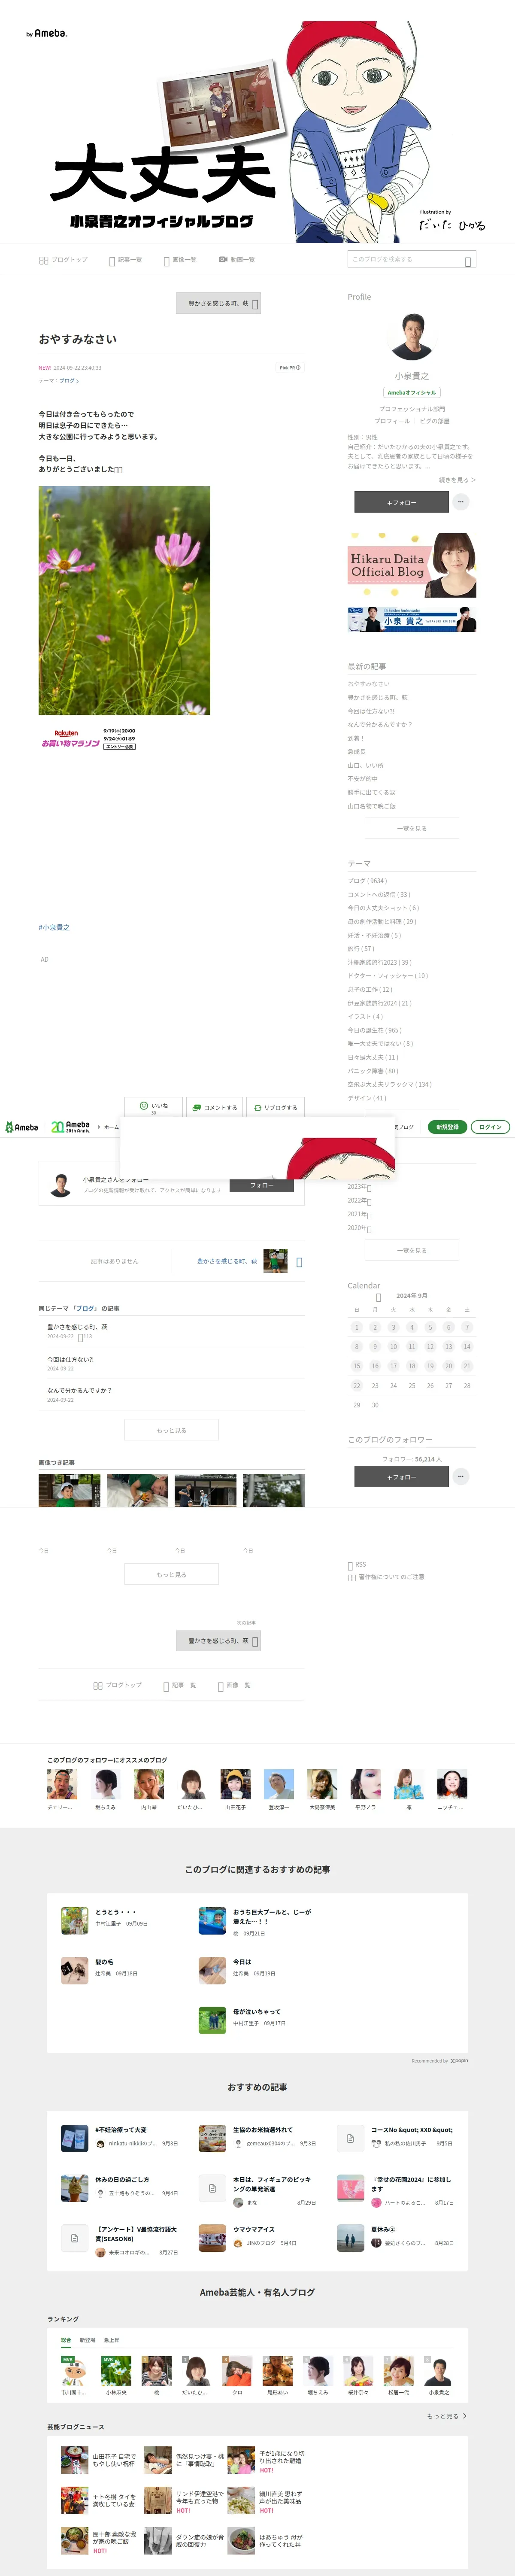Click the RSS icon link
Viewport: 515px width, 2576px height.
coord(357,1564)
